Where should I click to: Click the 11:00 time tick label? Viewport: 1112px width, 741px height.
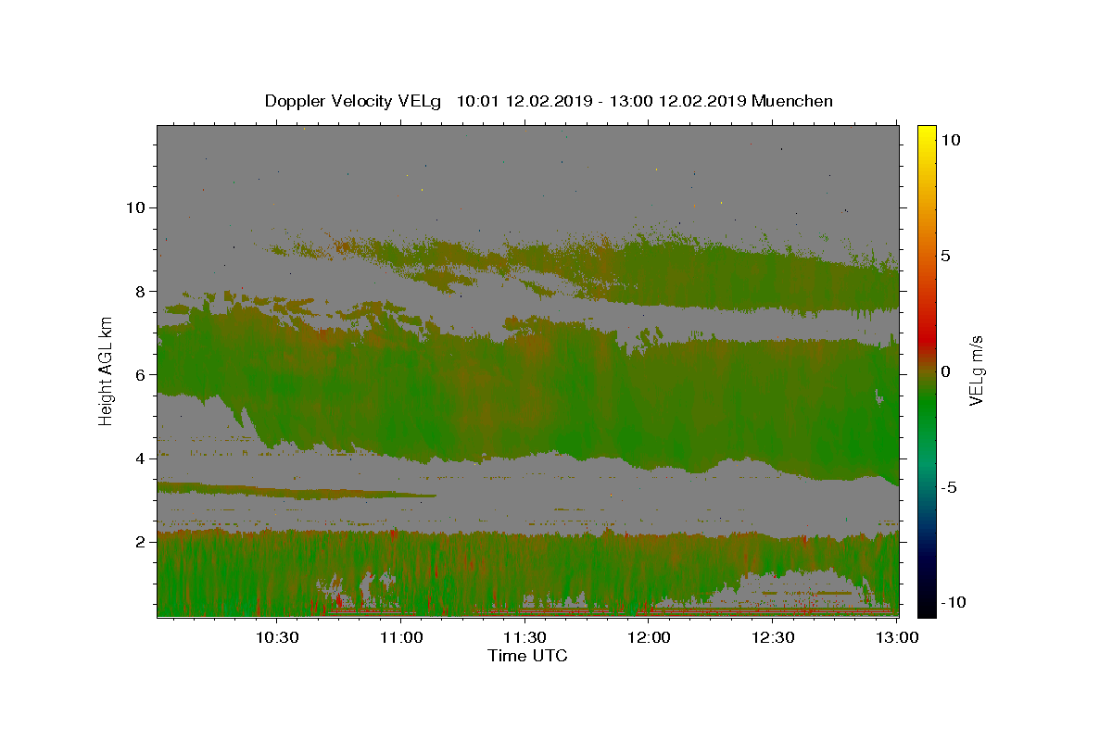coord(401,637)
